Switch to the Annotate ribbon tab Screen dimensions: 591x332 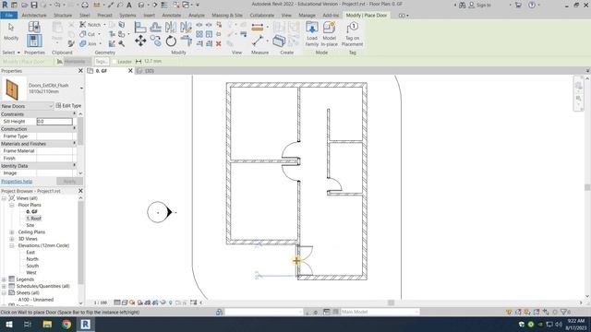click(x=172, y=16)
